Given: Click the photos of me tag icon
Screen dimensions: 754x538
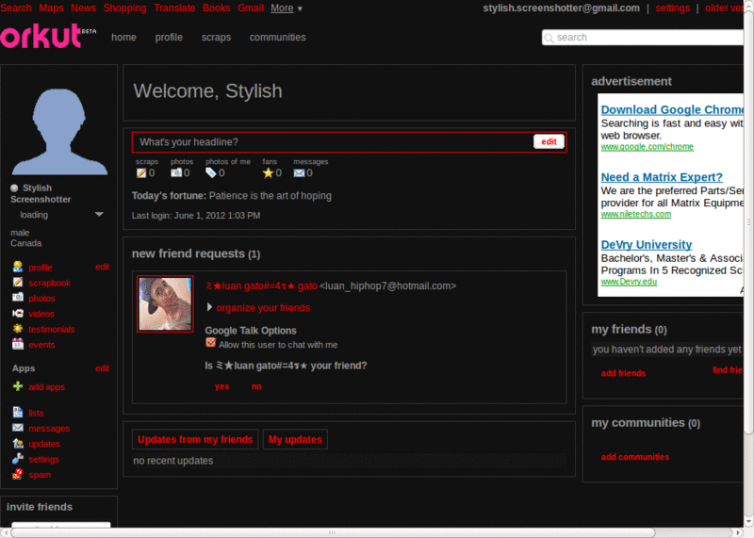Looking at the screenshot, I should (210, 172).
